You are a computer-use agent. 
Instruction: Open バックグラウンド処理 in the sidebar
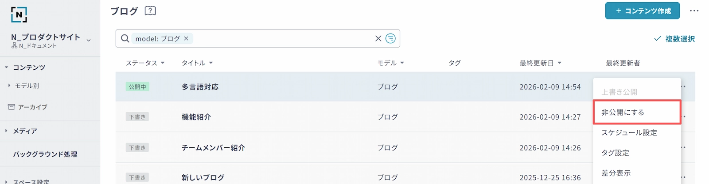[x=45, y=154]
